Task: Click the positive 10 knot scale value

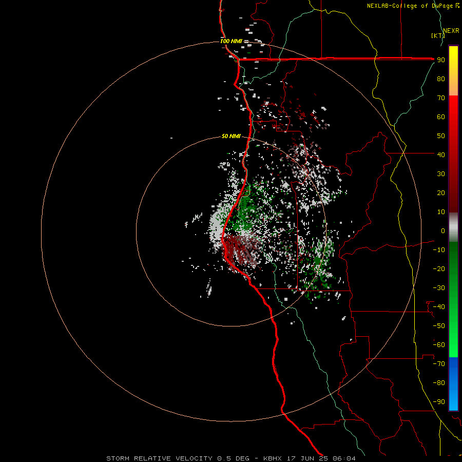Action: point(441,212)
